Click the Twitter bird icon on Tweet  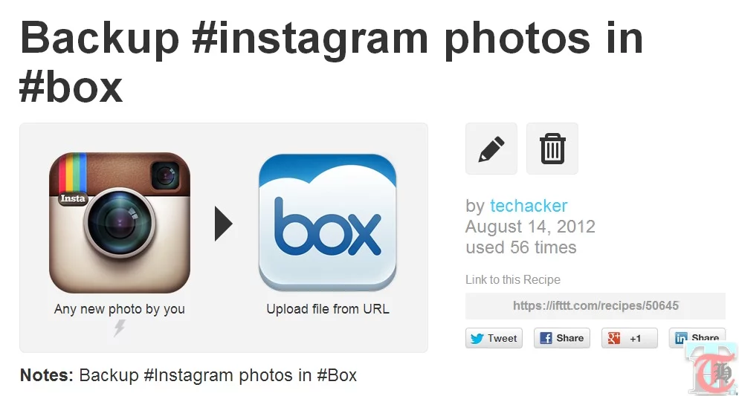pyautogui.click(x=477, y=338)
